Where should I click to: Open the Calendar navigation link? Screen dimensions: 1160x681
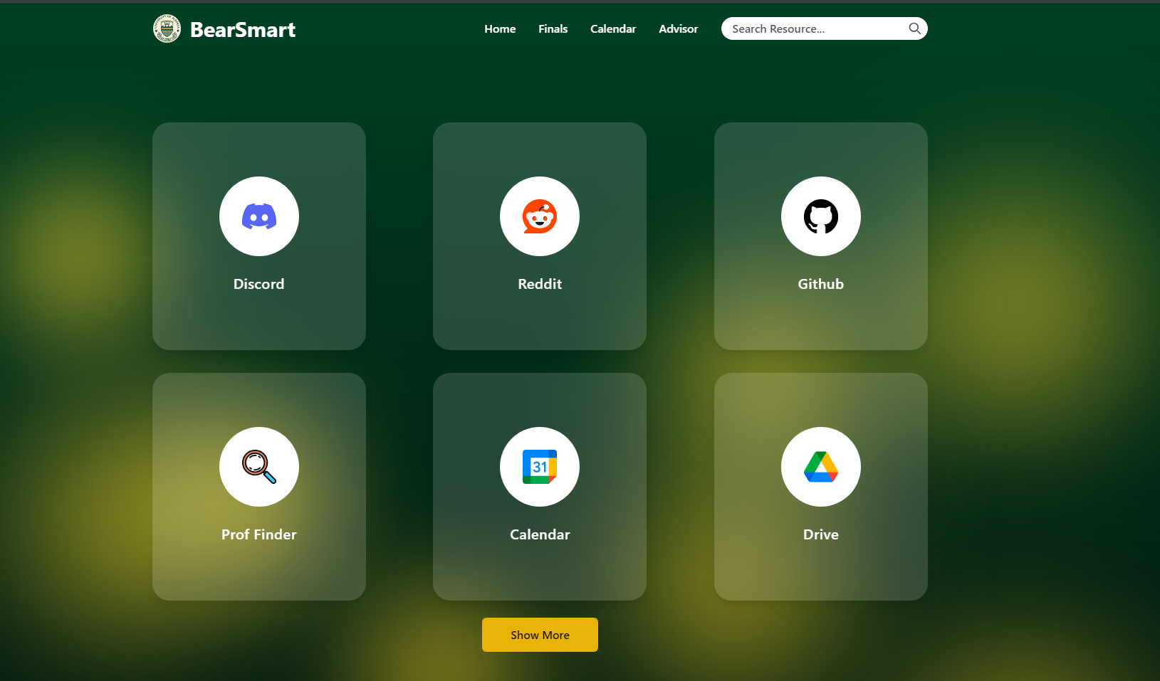pyautogui.click(x=612, y=28)
